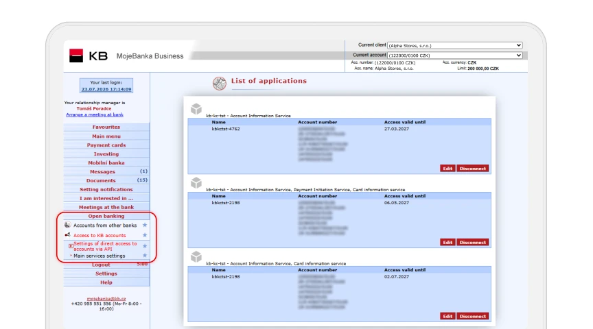Screen dimensions: 593x329
Task: Click the cube icon above the 02.07.2027 application
Action: 196,257
